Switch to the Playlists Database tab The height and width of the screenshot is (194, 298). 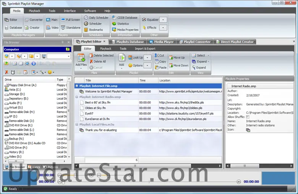click(128, 42)
